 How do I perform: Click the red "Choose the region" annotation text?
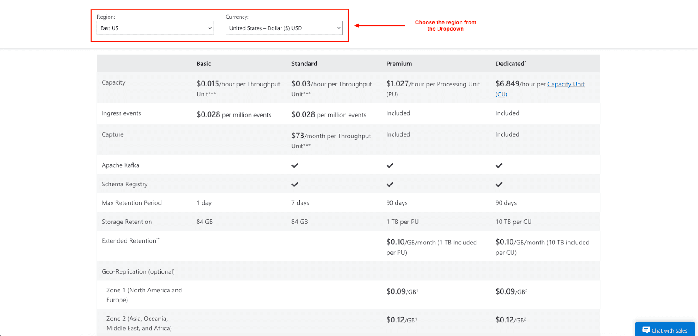[x=445, y=25]
